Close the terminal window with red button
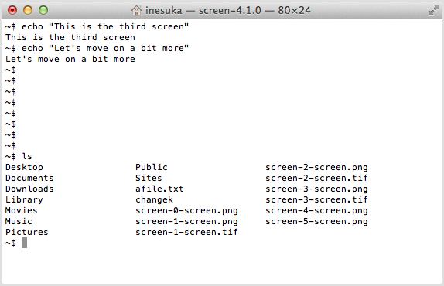 pyautogui.click(x=12, y=10)
